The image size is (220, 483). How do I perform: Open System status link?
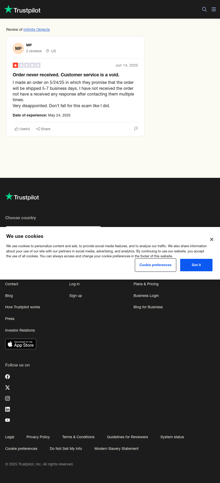coord(172,437)
